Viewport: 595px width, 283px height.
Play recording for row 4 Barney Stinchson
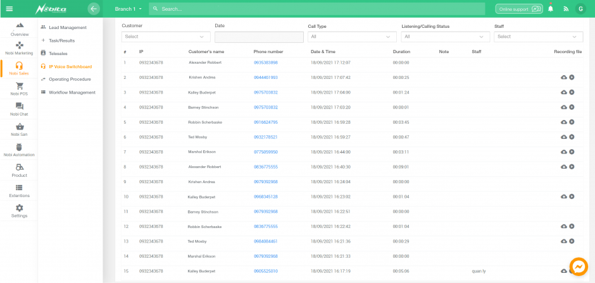tap(572, 107)
